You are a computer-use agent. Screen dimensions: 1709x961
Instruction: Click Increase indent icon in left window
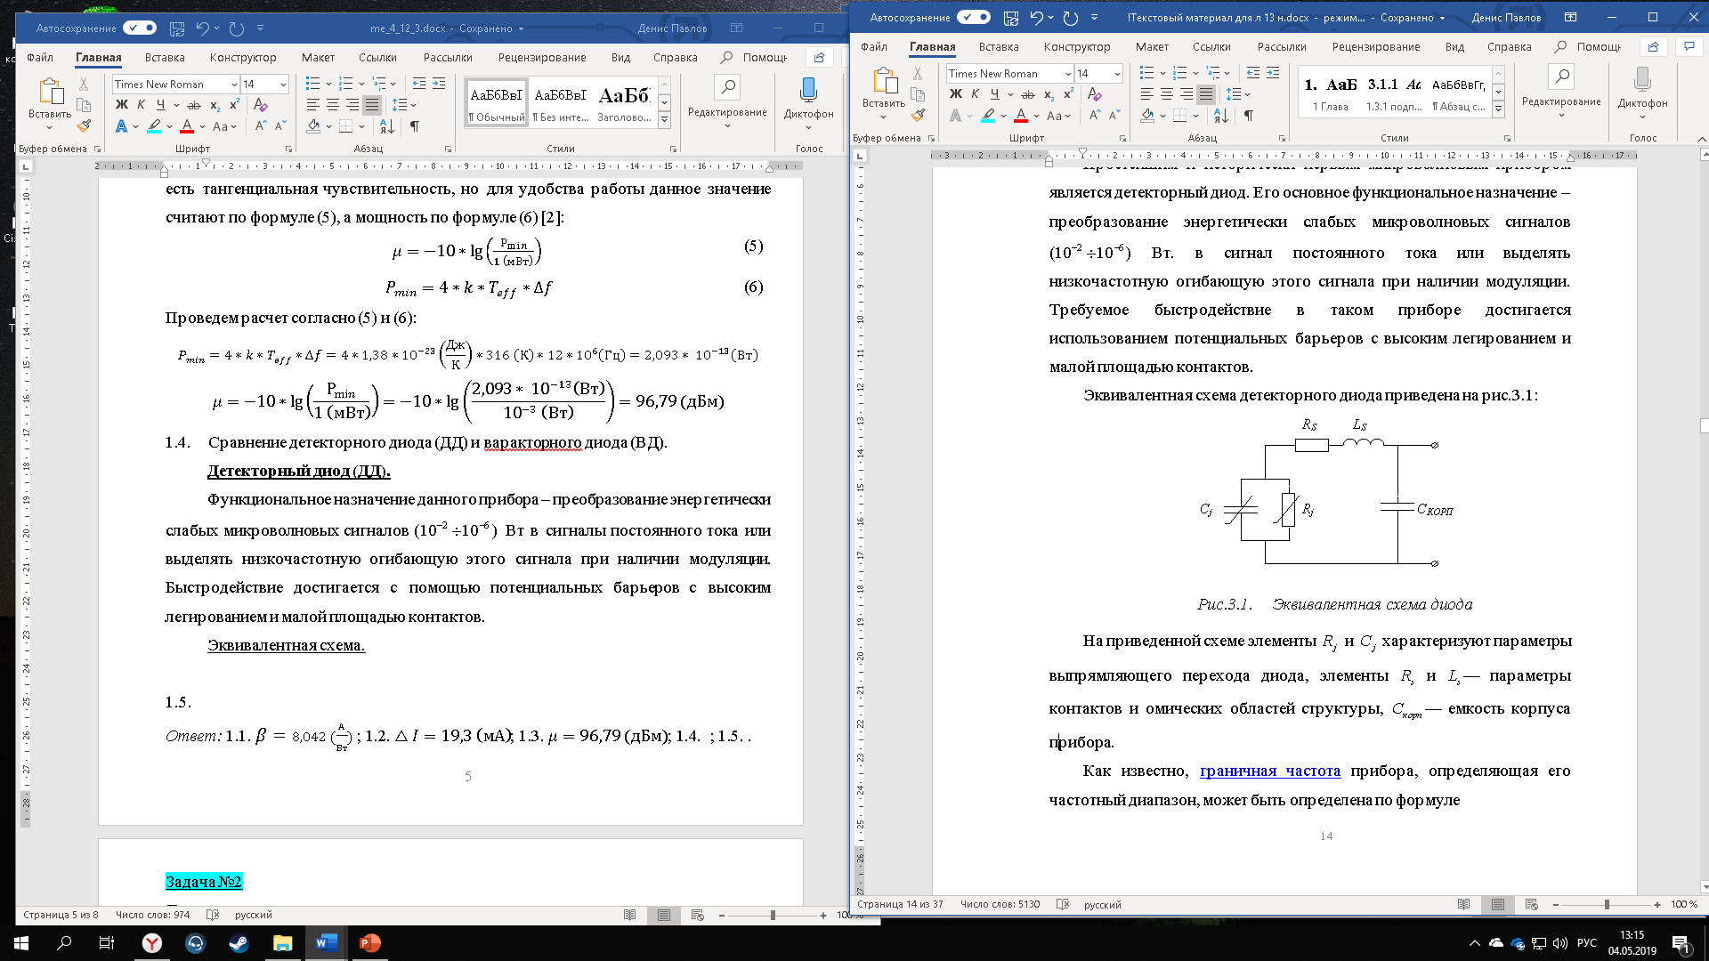439,84
